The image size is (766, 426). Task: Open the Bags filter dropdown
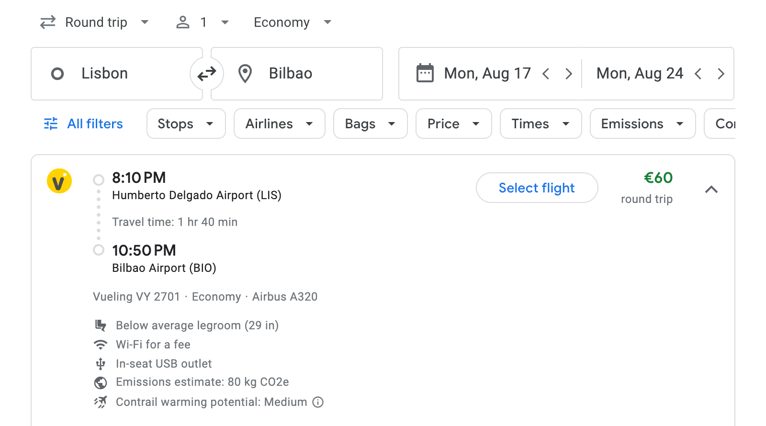pos(370,123)
